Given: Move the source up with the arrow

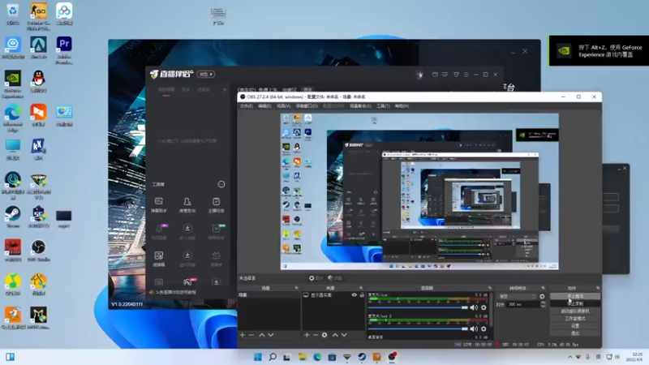Looking at the screenshot, I should pyautogui.click(x=335, y=335).
